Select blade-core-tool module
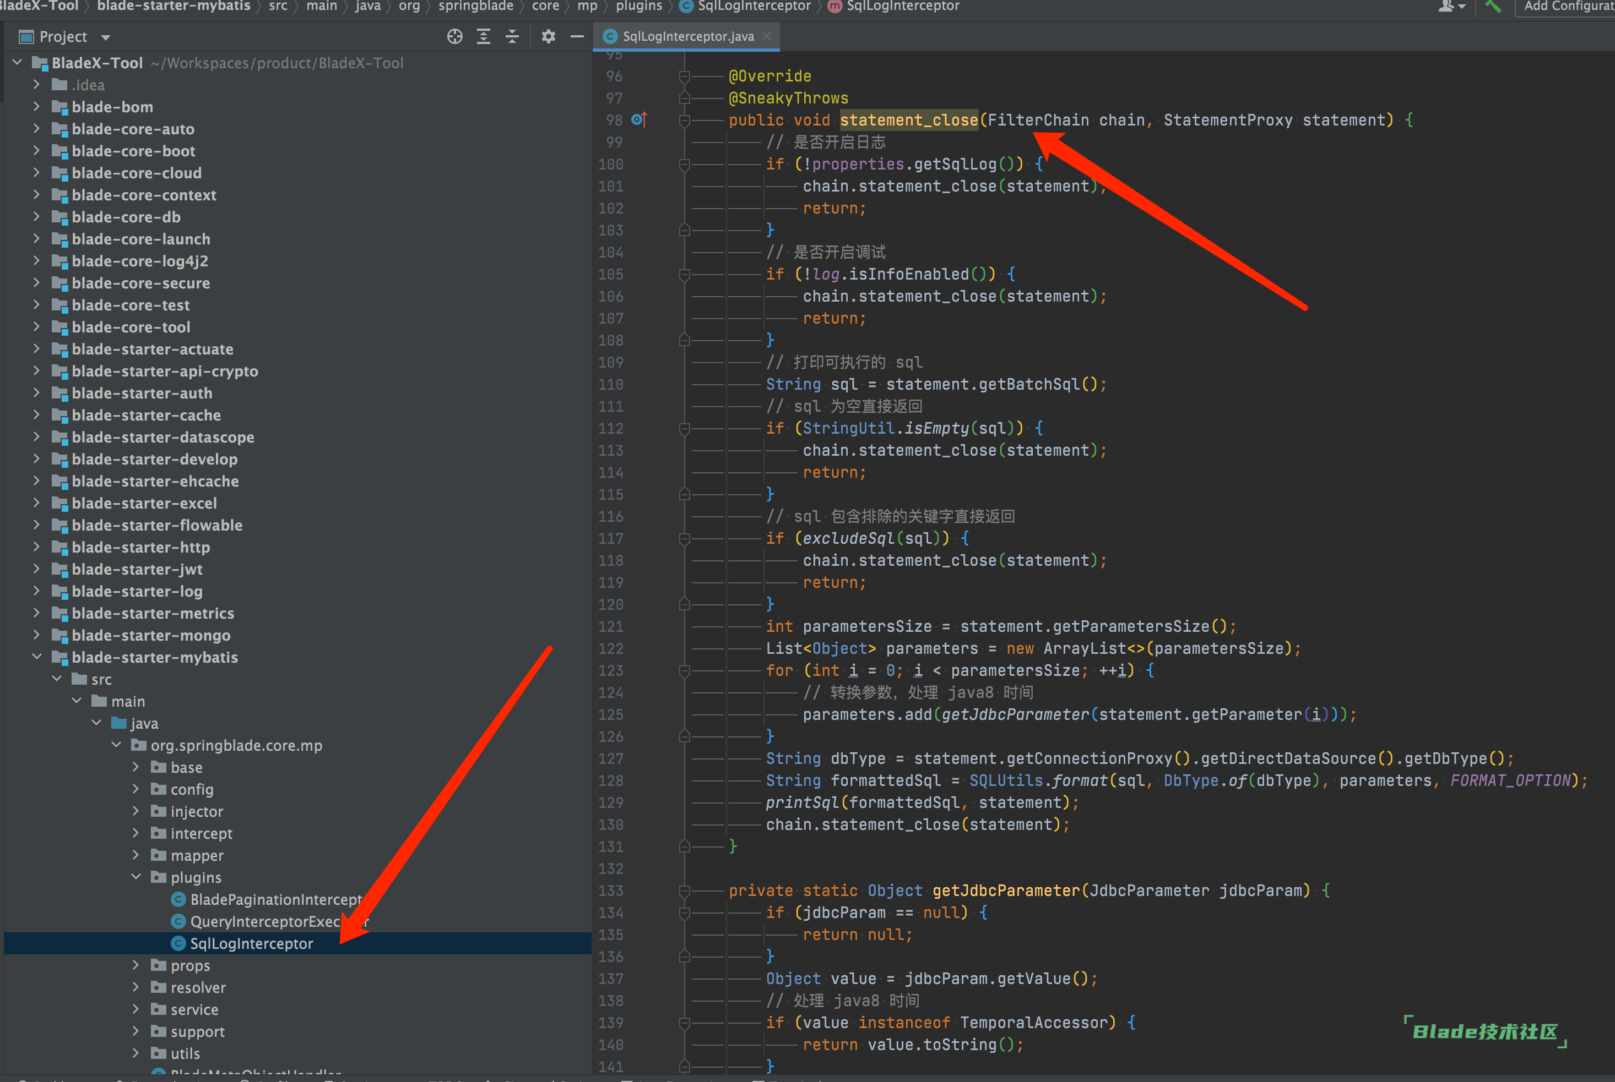This screenshot has height=1082, width=1615. tap(131, 327)
